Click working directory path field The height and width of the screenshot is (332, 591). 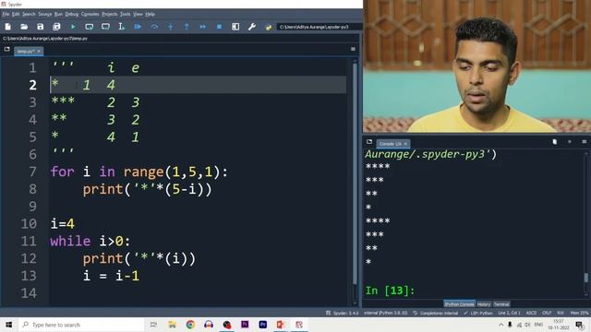coord(320,27)
